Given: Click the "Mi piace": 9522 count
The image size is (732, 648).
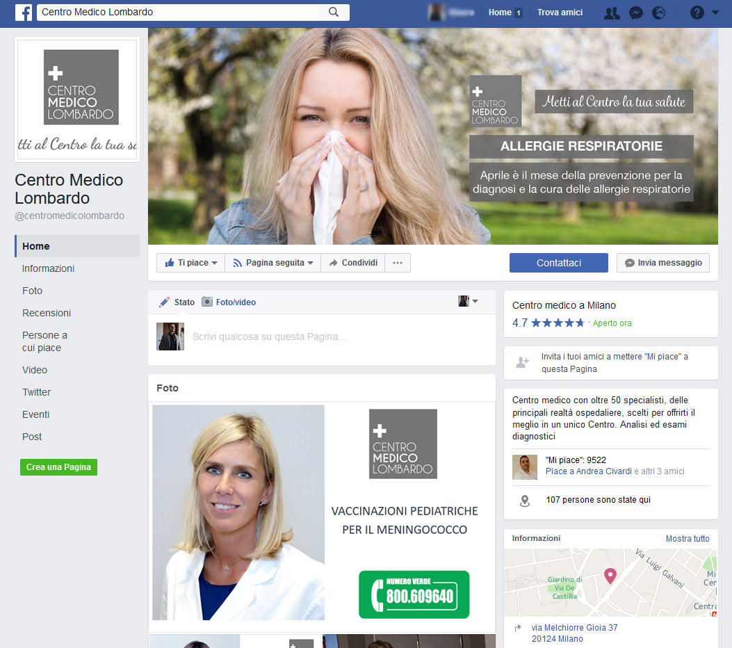Looking at the screenshot, I should point(576,460).
